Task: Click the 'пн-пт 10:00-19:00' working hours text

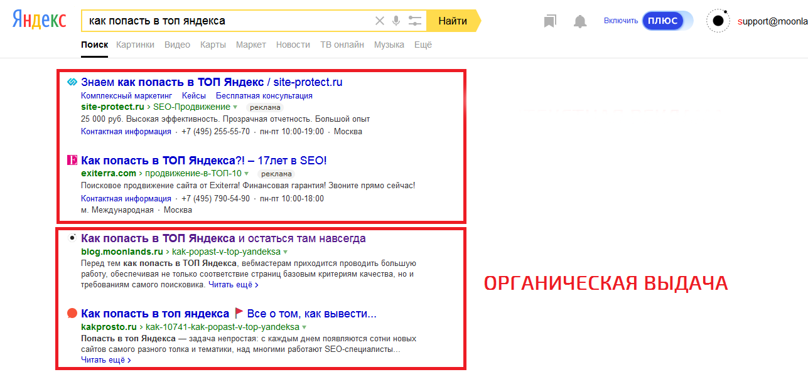Action: tap(292, 132)
